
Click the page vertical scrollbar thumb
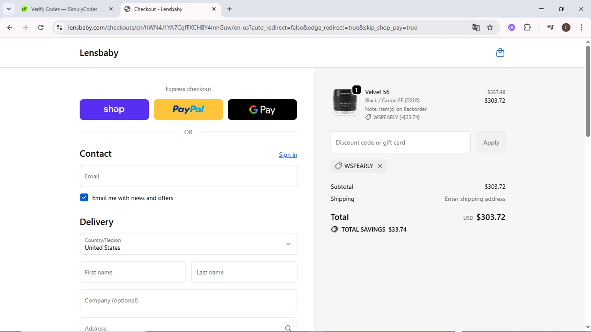tap(587, 91)
